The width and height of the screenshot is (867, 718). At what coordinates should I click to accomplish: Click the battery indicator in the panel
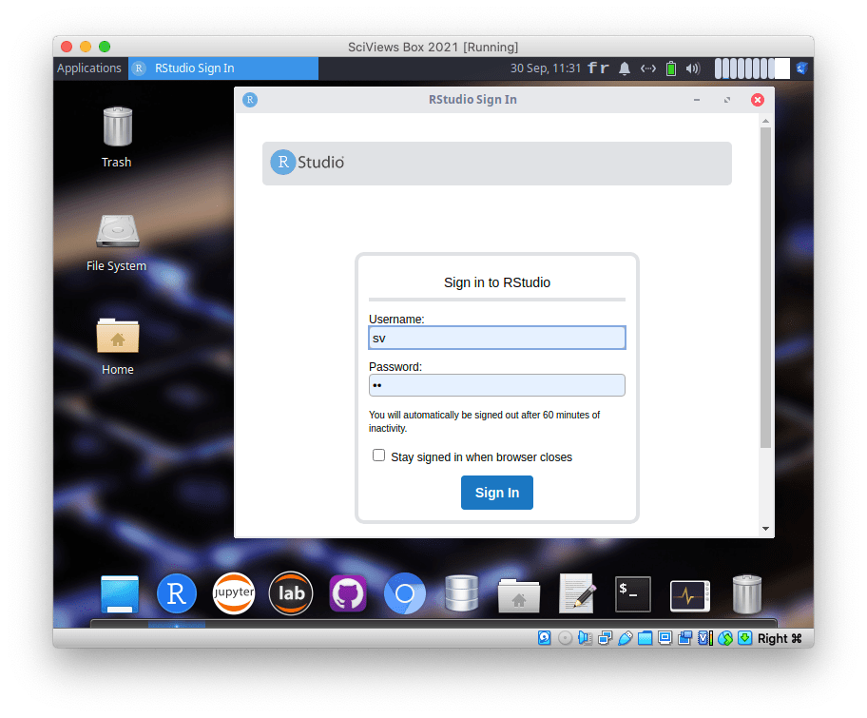coord(671,68)
